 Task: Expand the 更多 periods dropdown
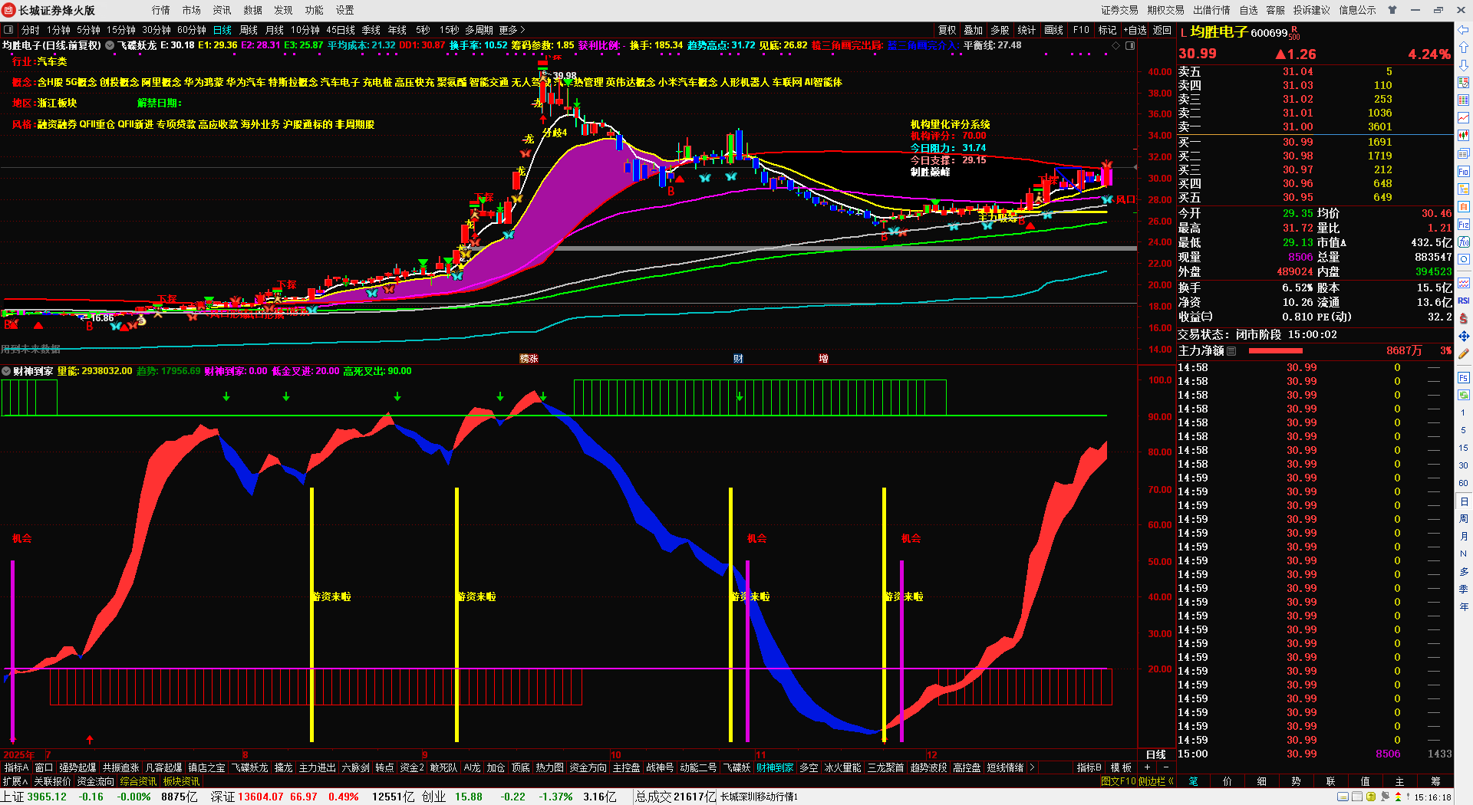coord(512,30)
